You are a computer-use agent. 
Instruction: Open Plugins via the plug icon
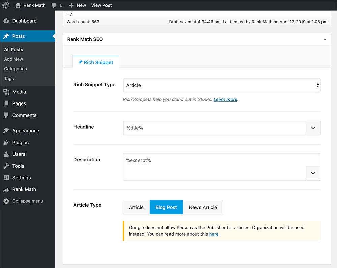click(x=6, y=143)
